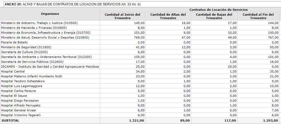Select the Cantidad de Altas del Trimestre header
Screen dimensions: 281x124
(168, 16)
